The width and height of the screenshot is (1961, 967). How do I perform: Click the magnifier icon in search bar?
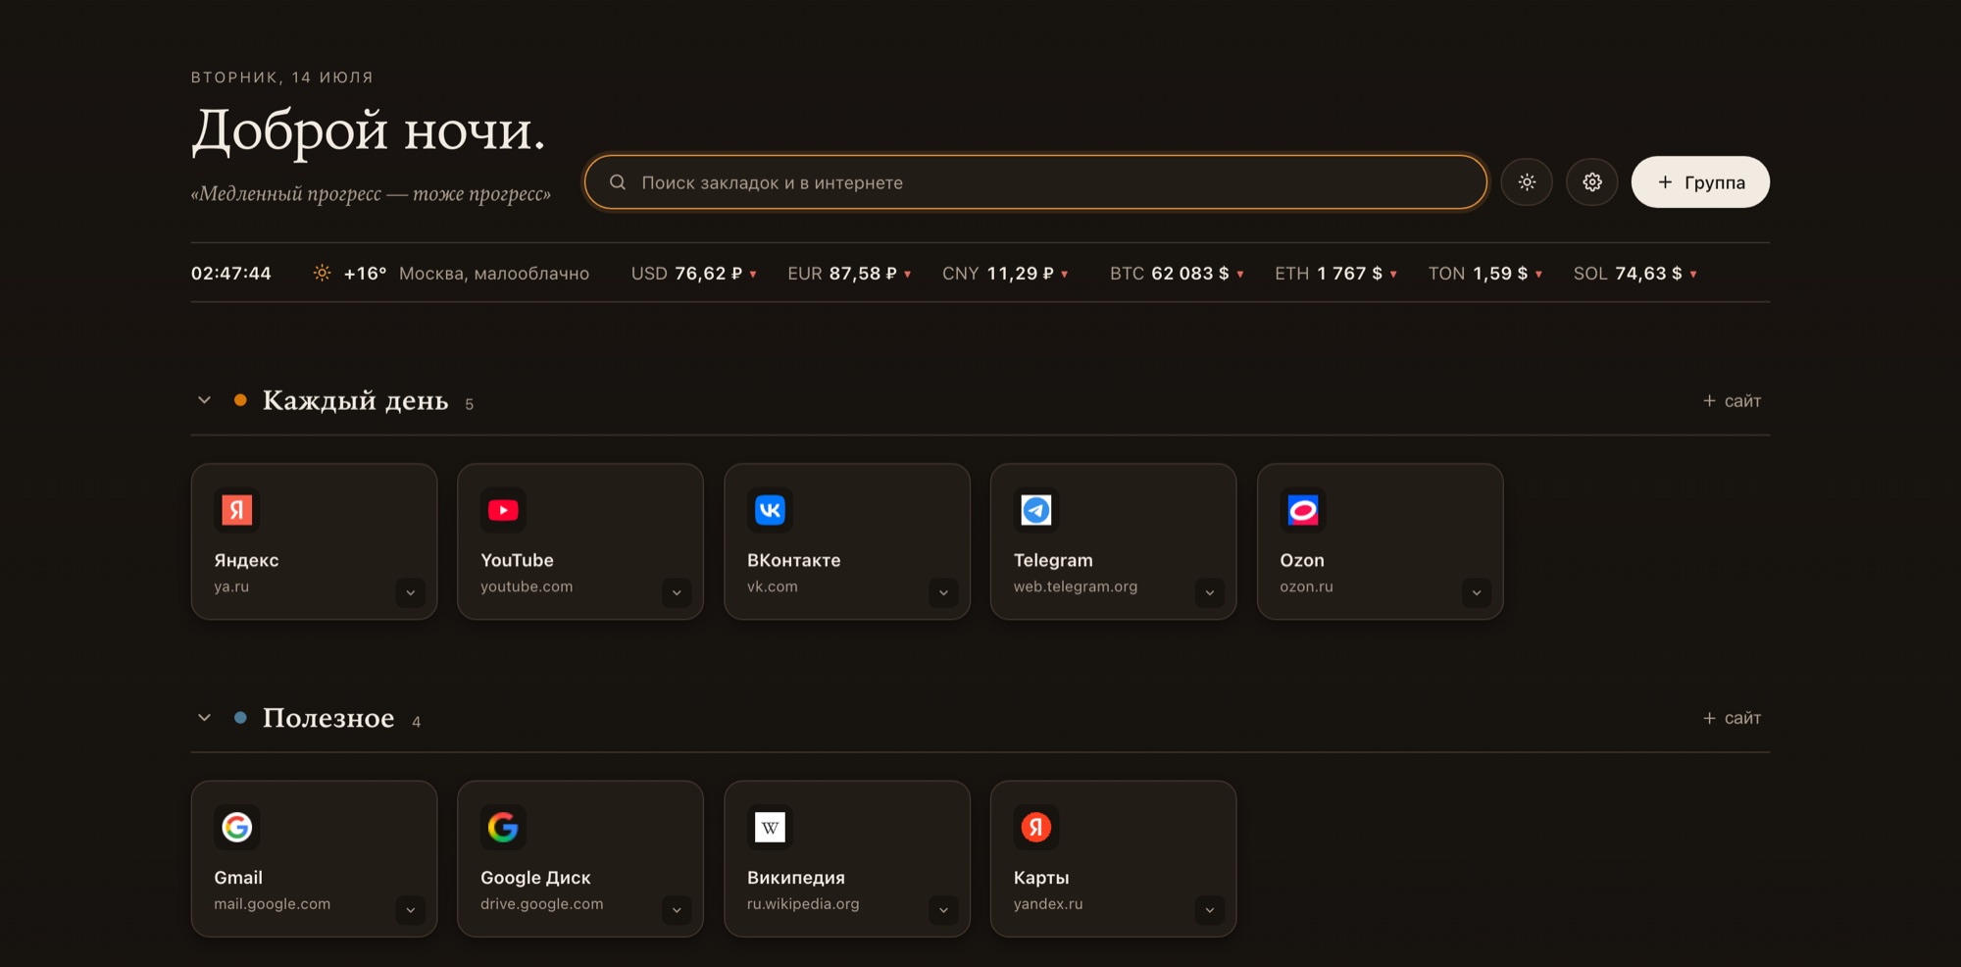(618, 182)
